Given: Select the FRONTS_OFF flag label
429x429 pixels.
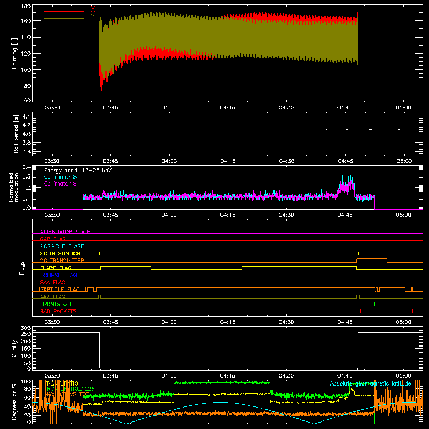Looking at the screenshot, I should [x=56, y=304].
